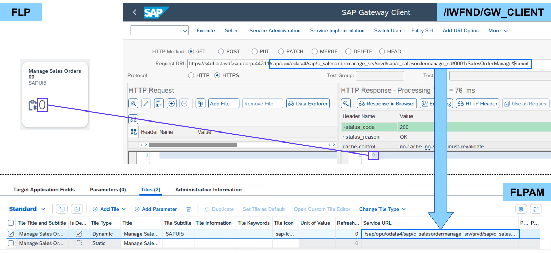Choose the HTTP protocol option
Screen dimensions: 551x253
pyautogui.click(x=191, y=75)
